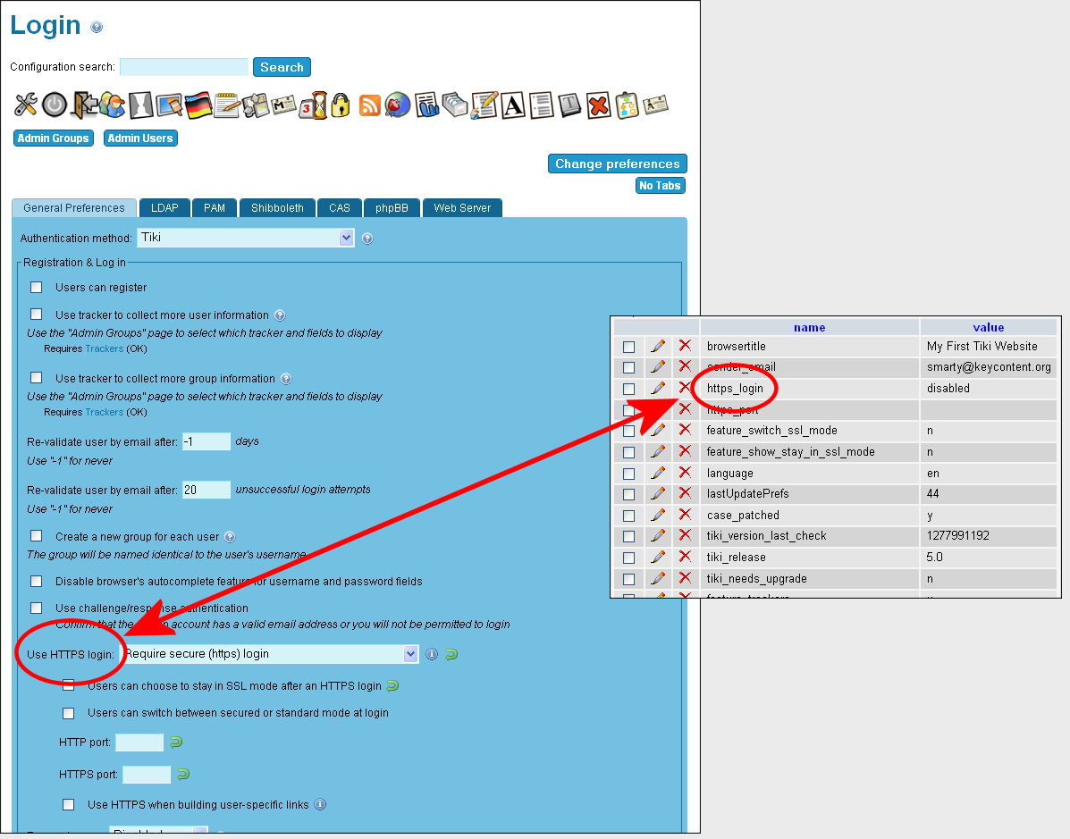Image resolution: width=1070 pixels, height=839 pixels.
Task: Click the re-validate days field showing -1
Action: 206,441
